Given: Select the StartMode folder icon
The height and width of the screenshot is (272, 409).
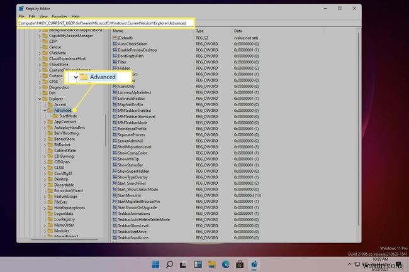Looking at the screenshot, I should tap(55, 116).
